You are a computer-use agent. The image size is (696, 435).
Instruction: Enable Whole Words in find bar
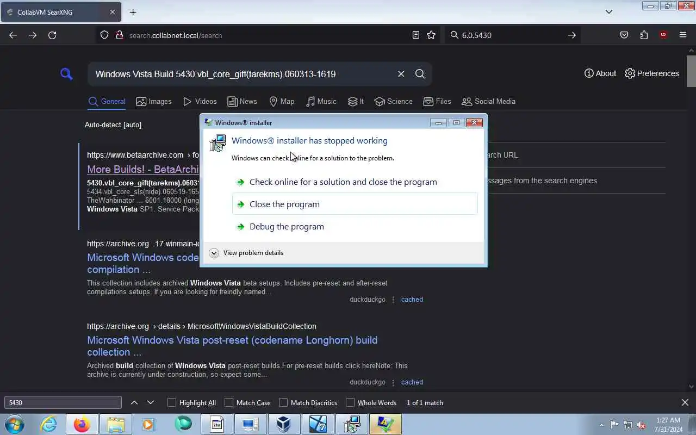pyautogui.click(x=371, y=402)
